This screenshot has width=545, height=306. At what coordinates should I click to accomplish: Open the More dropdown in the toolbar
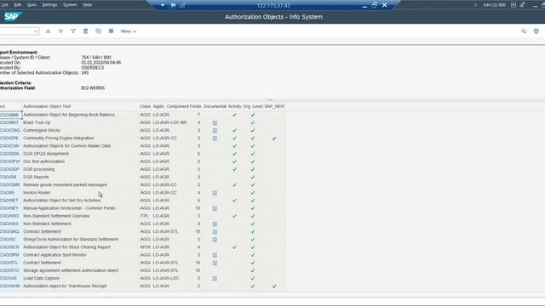[129, 31]
